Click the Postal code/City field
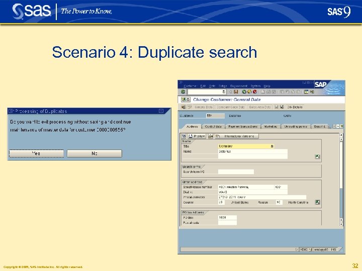Viewport: 362px width, 271px height. coord(262,197)
